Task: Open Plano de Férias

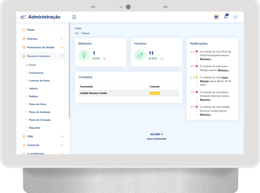Action: point(38,104)
